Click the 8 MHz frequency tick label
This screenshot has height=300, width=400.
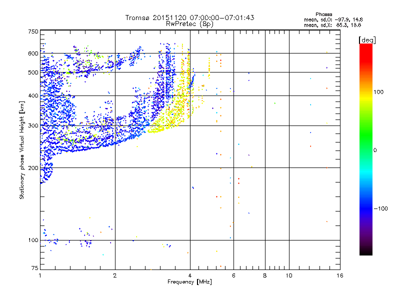(265, 275)
